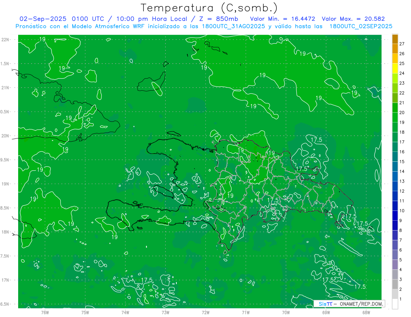Click the "68W" longitude axis label
Image resolution: width=411 pixels, height=317 pixels.
pyautogui.click(x=366, y=313)
